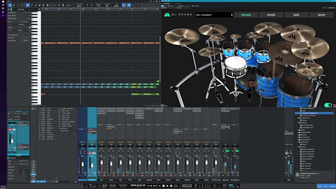Select the Listen speaker tool in editor toolbar
The image size is (336, 189).
pyautogui.click(x=47, y=5)
